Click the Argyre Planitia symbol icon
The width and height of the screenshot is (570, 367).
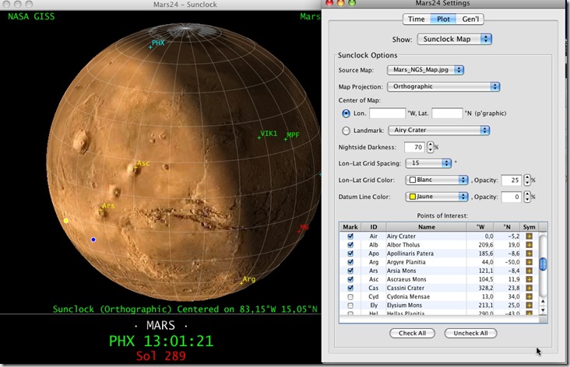(x=529, y=262)
